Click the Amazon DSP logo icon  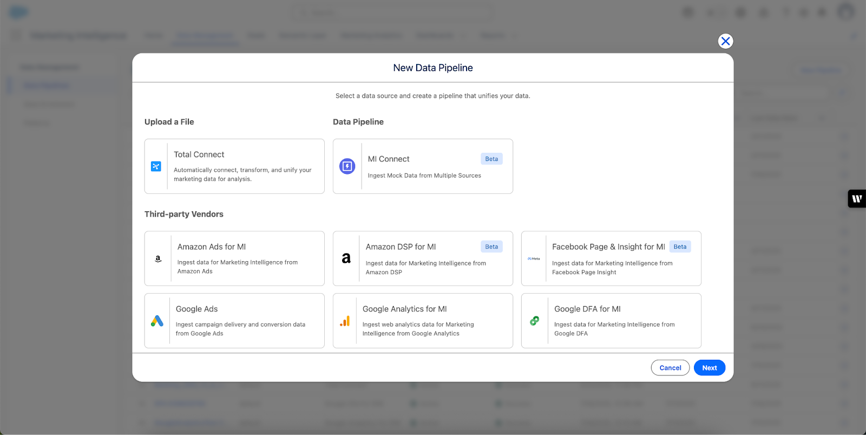[346, 258]
